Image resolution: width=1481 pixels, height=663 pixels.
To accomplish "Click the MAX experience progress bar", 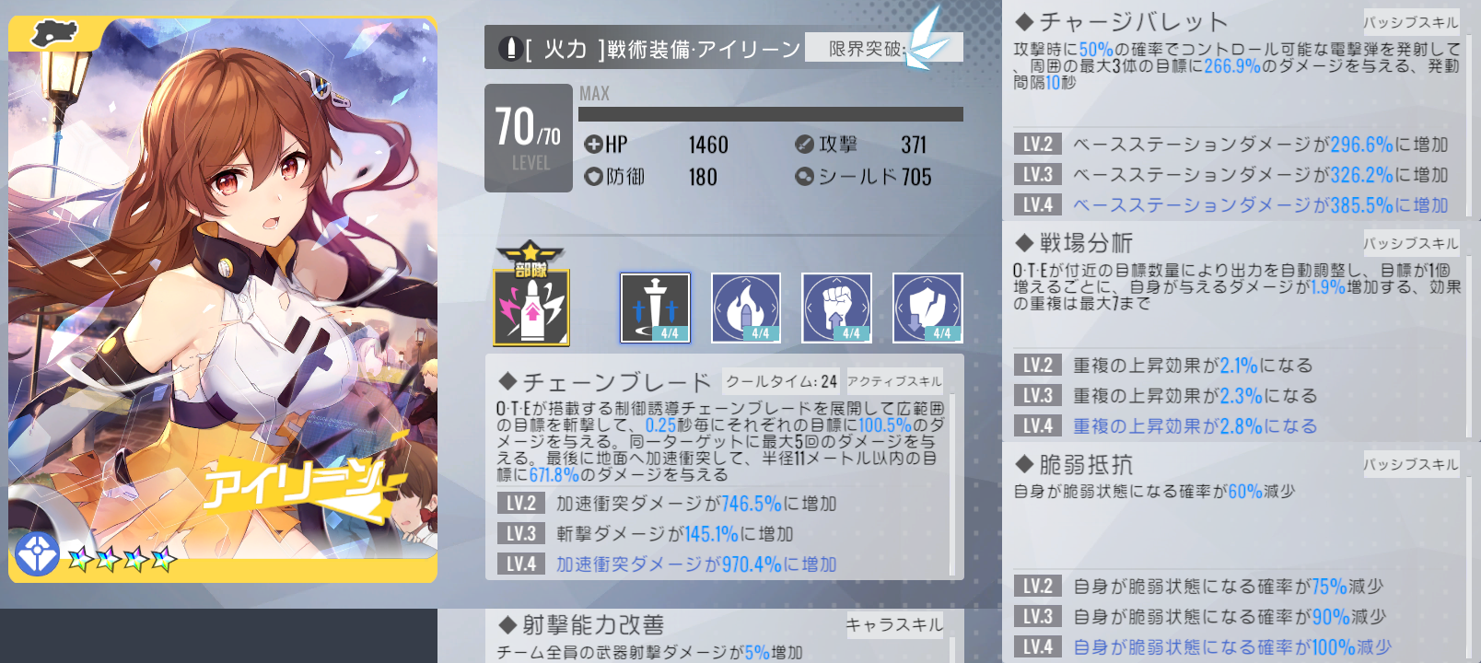I will click(771, 114).
